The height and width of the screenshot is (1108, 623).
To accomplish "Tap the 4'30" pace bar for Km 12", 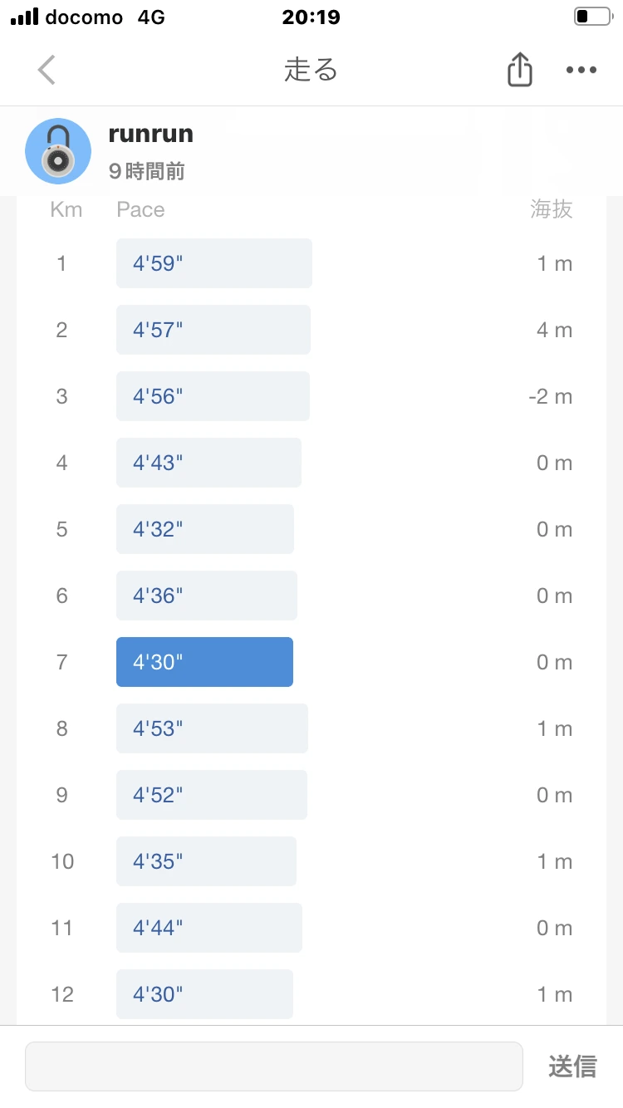I will click(204, 994).
